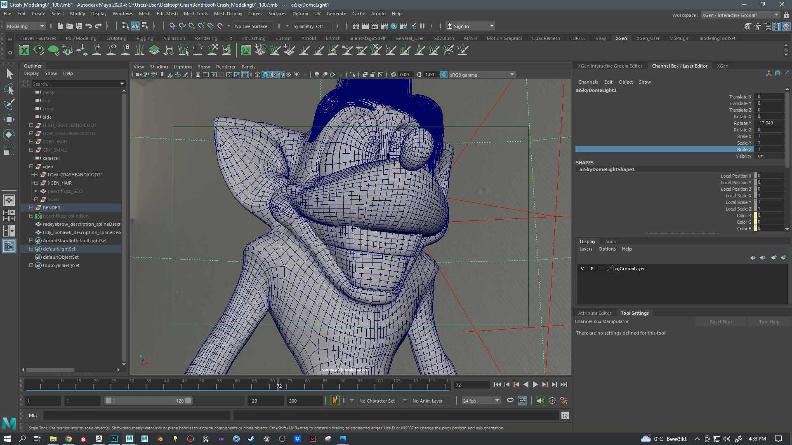Select the Lasso tool in toolbox

tap(9, 89)
